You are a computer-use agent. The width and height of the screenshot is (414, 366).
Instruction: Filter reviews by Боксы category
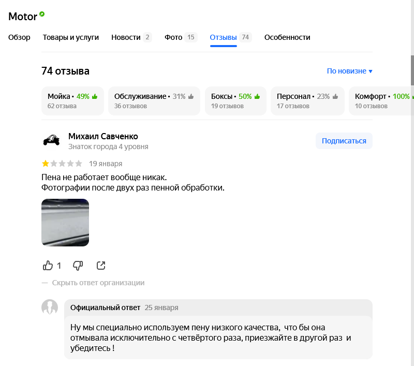coord(235,101)
